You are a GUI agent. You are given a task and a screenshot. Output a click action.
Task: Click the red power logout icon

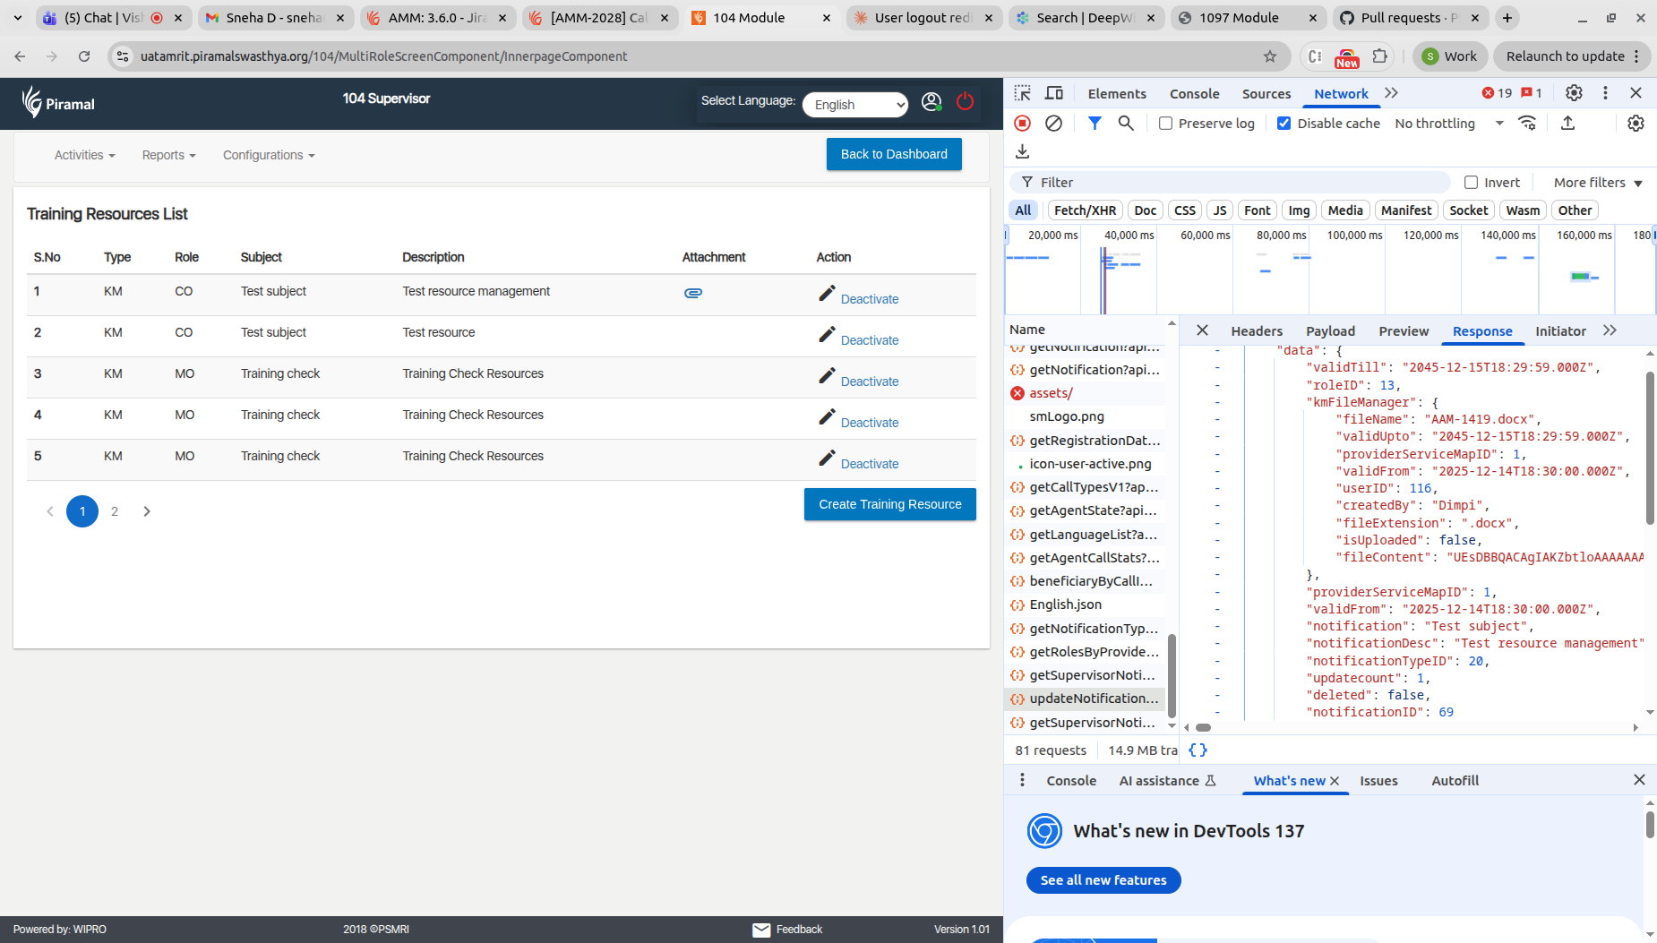pos(965,102)
